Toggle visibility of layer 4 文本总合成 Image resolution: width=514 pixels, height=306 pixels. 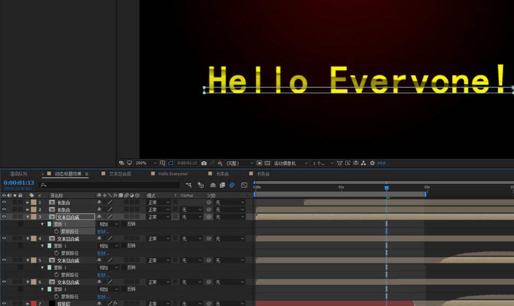(4, 238)
